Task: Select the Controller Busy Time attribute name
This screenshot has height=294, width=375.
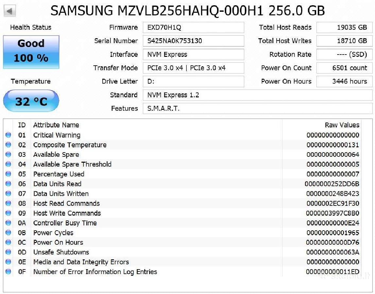Action: tap(65, 223)
